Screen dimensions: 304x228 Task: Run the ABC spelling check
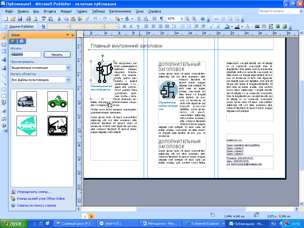pyautogui.click(x=44, y=19)
